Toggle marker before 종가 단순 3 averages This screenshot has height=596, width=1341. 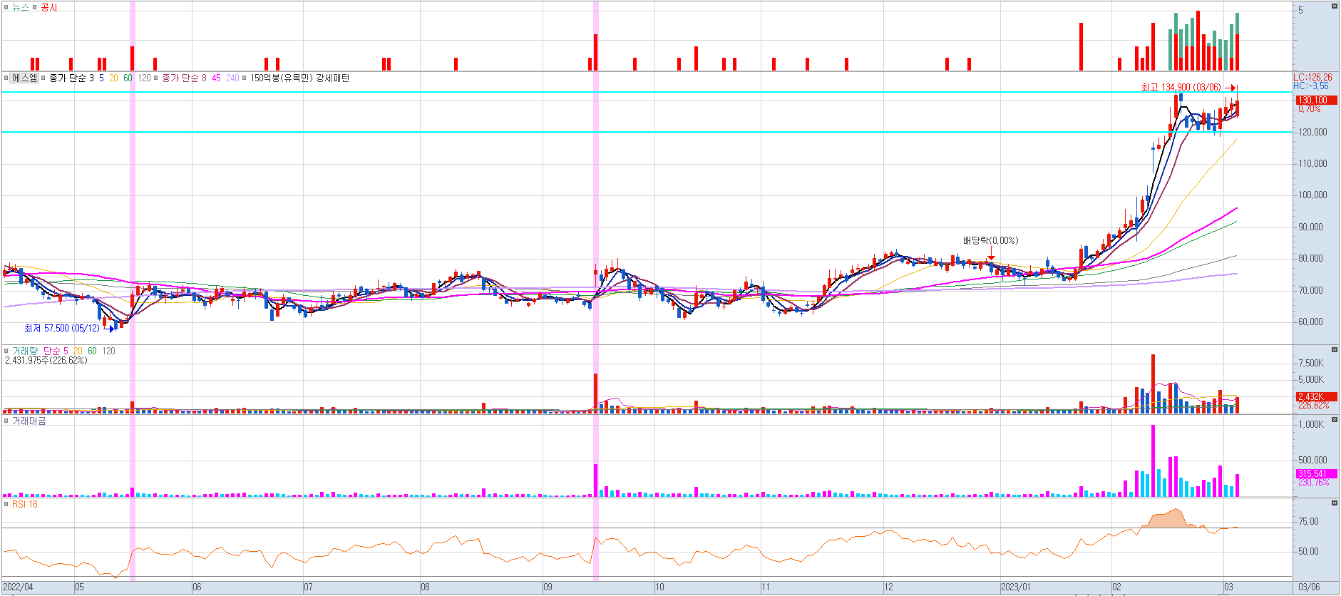pos(43,78)
